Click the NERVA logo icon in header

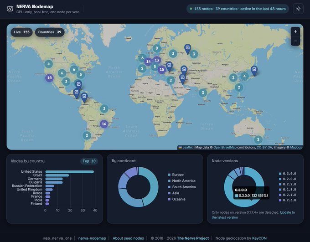pyautogui.click(x=10, y=9)
